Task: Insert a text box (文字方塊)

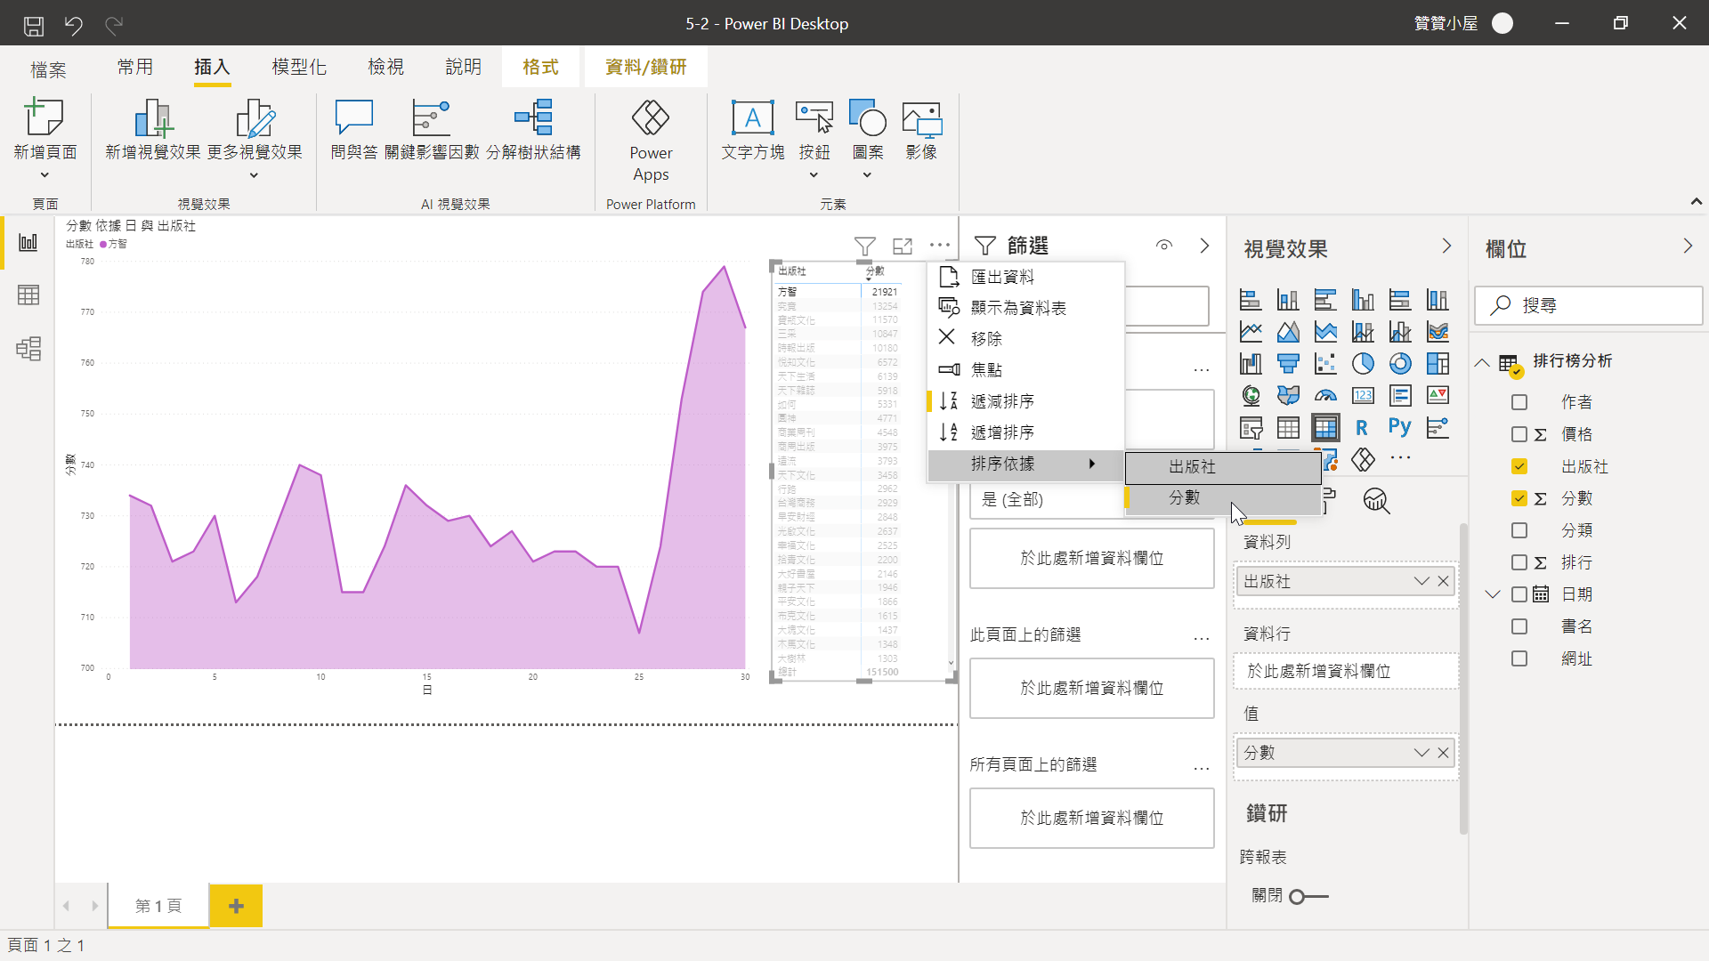Action: 752,131
